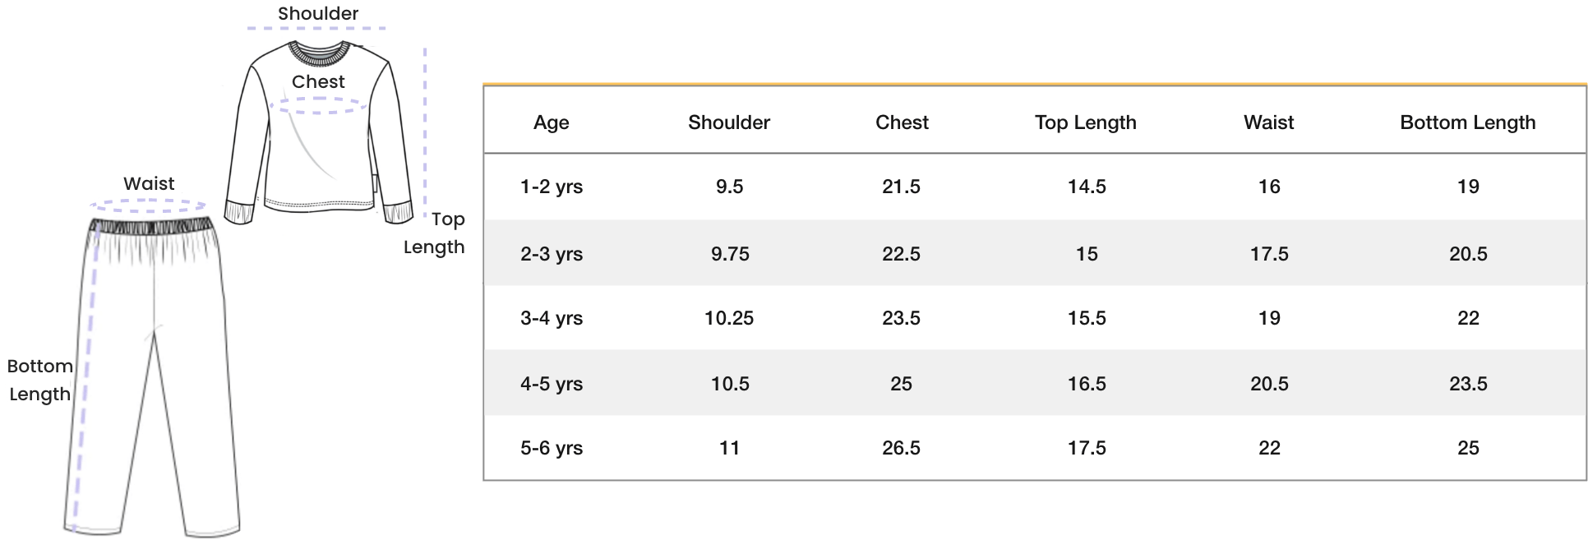Image resolution: width=1588 pixels, height=540 pixels.
Task: Click the 9.75 shoulder value
Action: [730, 254]
